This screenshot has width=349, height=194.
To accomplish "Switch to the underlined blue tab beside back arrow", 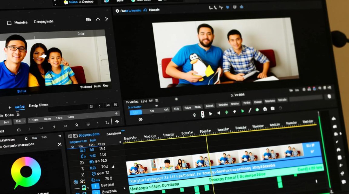I will coord(20,107).
